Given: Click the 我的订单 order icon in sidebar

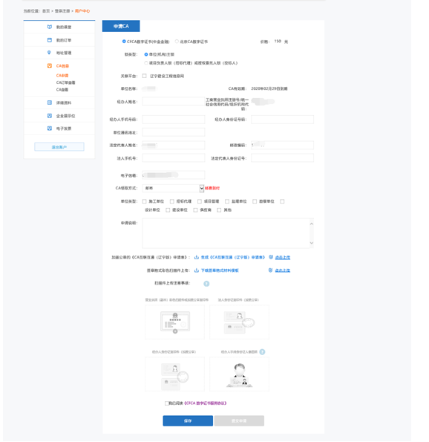Looking at the screenshot, I should click(50, 40).
